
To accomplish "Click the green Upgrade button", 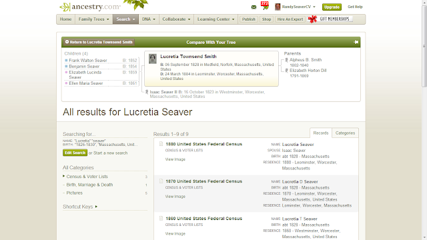I will pyautogui.click(x=332, y=7).
